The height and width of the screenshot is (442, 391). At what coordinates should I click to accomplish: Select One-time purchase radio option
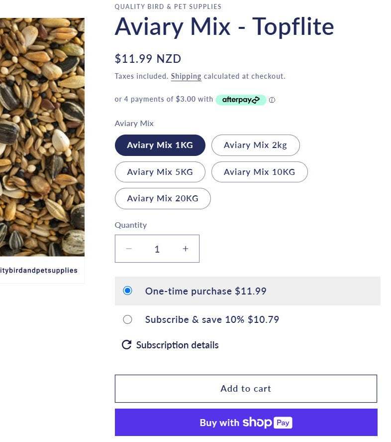coord(128,291)
